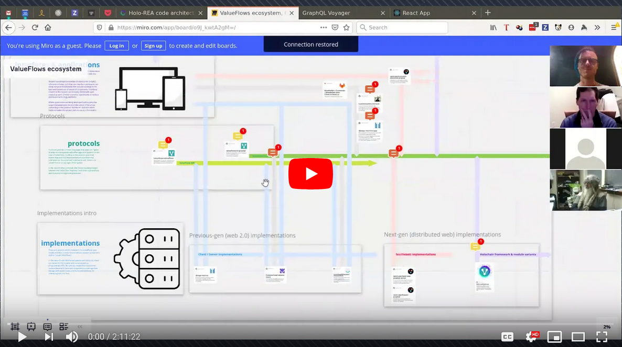
Task: Click participant with blank avatar thumbnail
Action: click(585, 148)
